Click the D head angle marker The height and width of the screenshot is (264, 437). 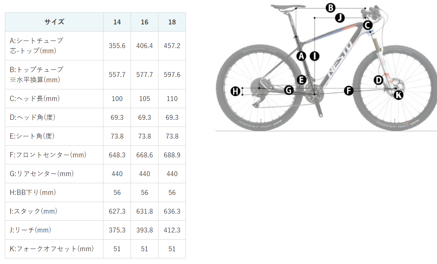(x=378, y=80)
